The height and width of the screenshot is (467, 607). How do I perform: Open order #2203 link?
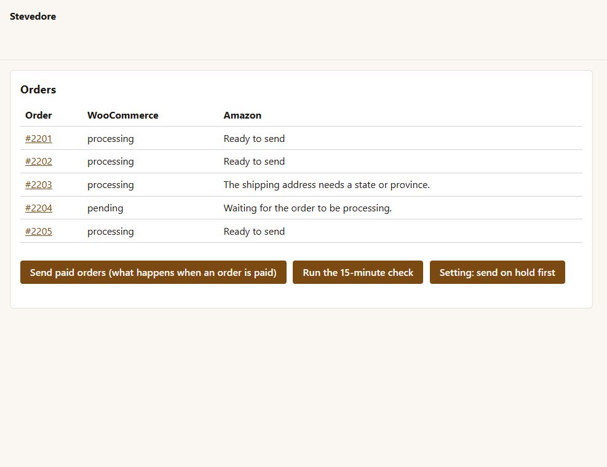38,184
